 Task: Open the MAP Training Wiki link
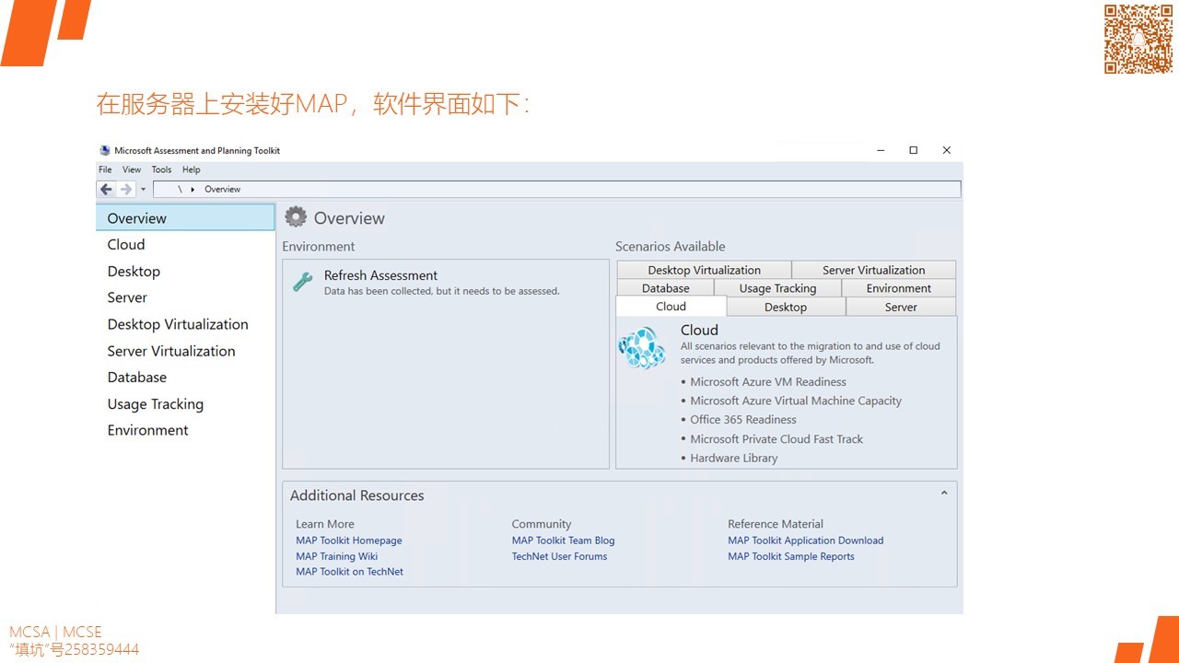pyautogui.click(x=336, y=556)
